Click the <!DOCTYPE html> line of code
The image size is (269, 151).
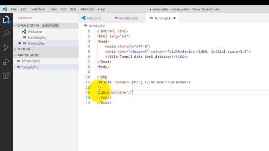[x=112, y=31]
